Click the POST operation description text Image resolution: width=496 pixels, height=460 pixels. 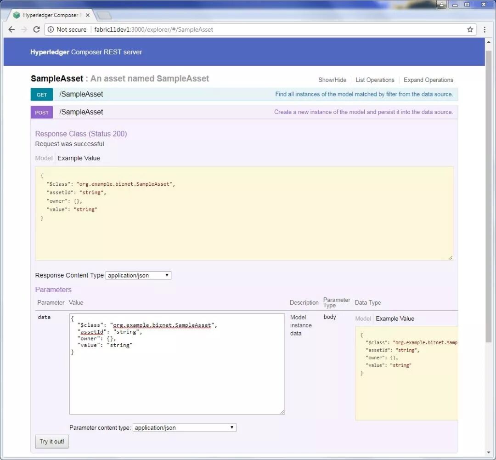coord(363,112)
